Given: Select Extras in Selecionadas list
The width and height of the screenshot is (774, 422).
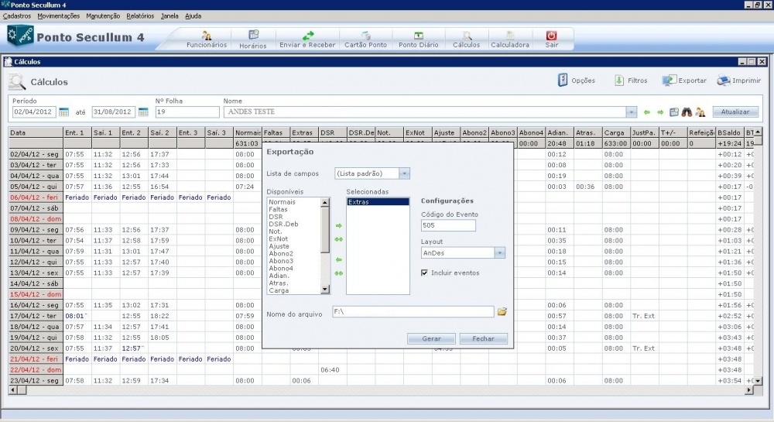Looking at the screenshot, I should click(x=378, y=202).
